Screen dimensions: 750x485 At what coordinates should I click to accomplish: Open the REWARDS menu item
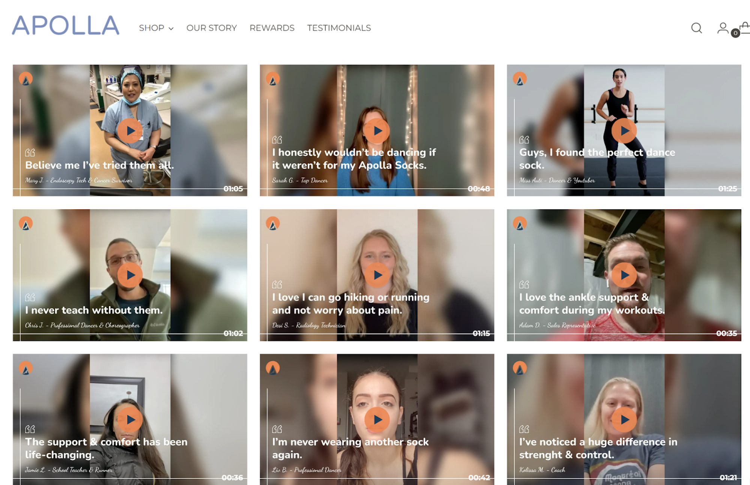pos(272,28)
